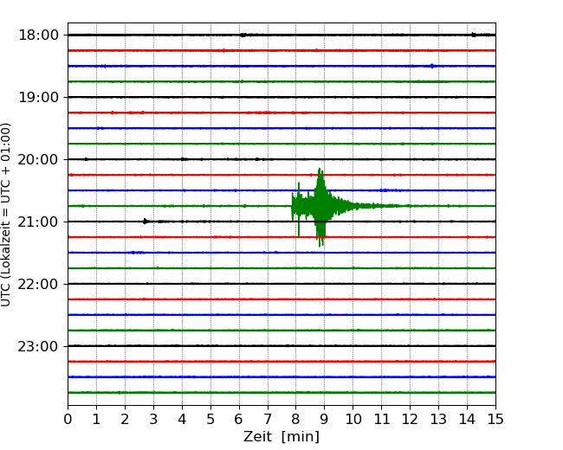Click the x-axis tick label 1
The image size is (563, 450).
96,419
